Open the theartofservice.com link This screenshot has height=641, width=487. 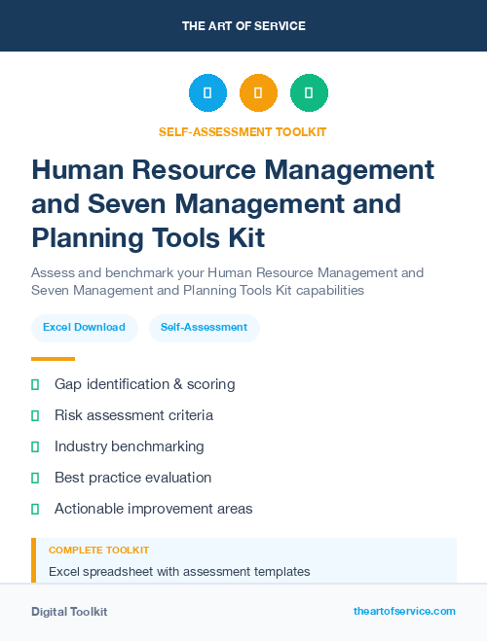click(404, 611)
